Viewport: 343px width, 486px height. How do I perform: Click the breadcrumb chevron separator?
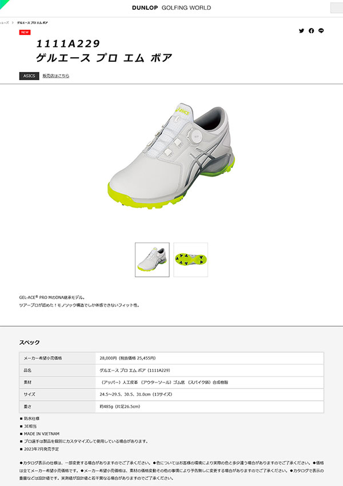point(13,23)
